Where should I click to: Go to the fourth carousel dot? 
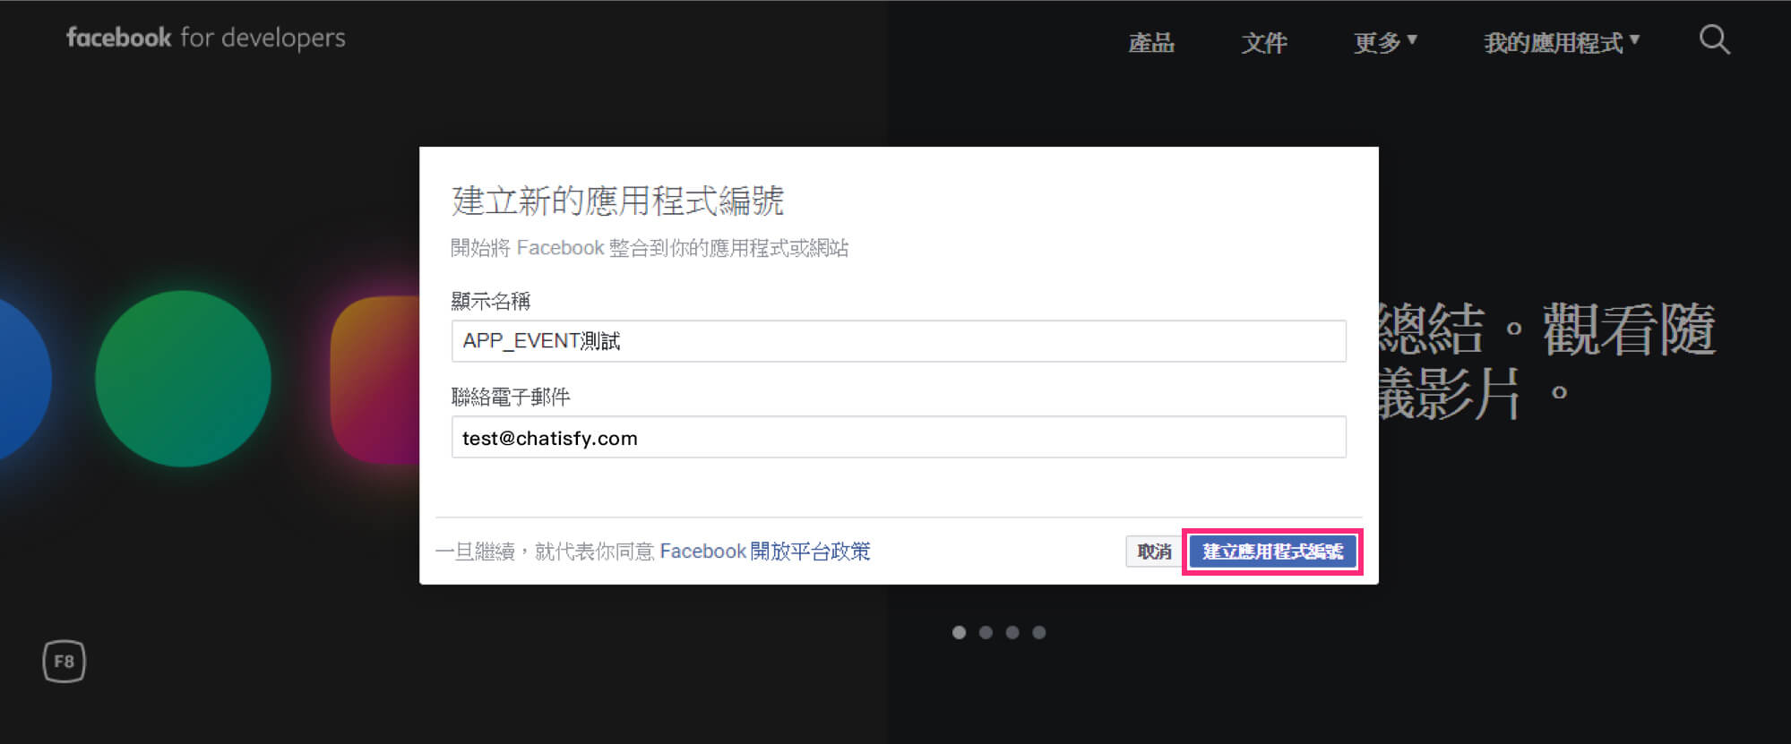(x=1039, y=632)
